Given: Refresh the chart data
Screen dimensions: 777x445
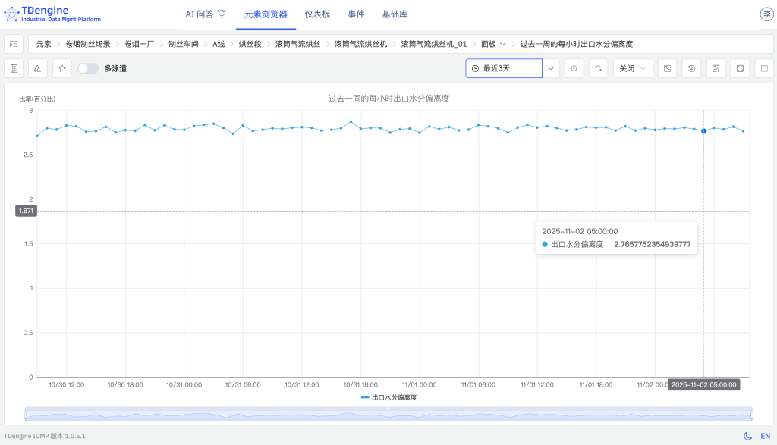Looking at the screenshot, I should 598,68.
